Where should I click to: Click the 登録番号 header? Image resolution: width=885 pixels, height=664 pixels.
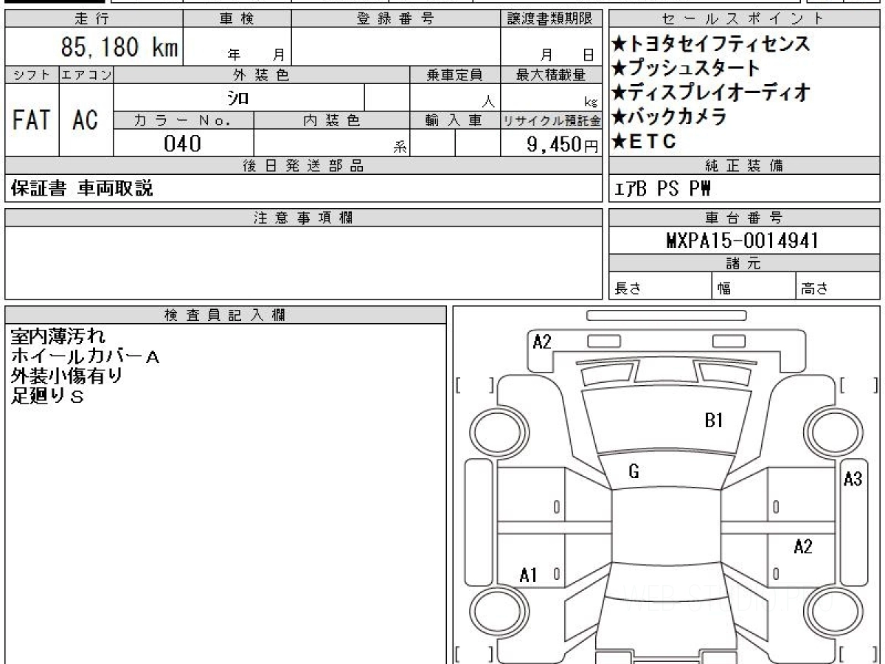[396, 19]
